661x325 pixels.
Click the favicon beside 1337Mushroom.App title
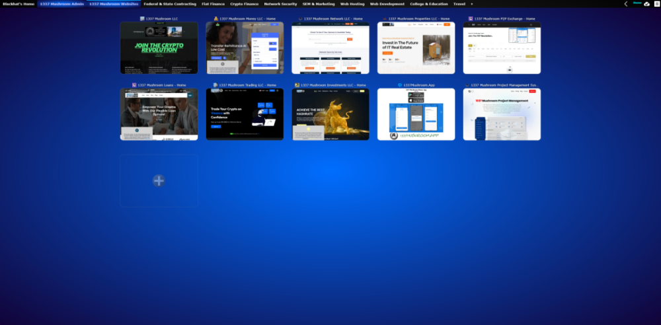[400, 85]
